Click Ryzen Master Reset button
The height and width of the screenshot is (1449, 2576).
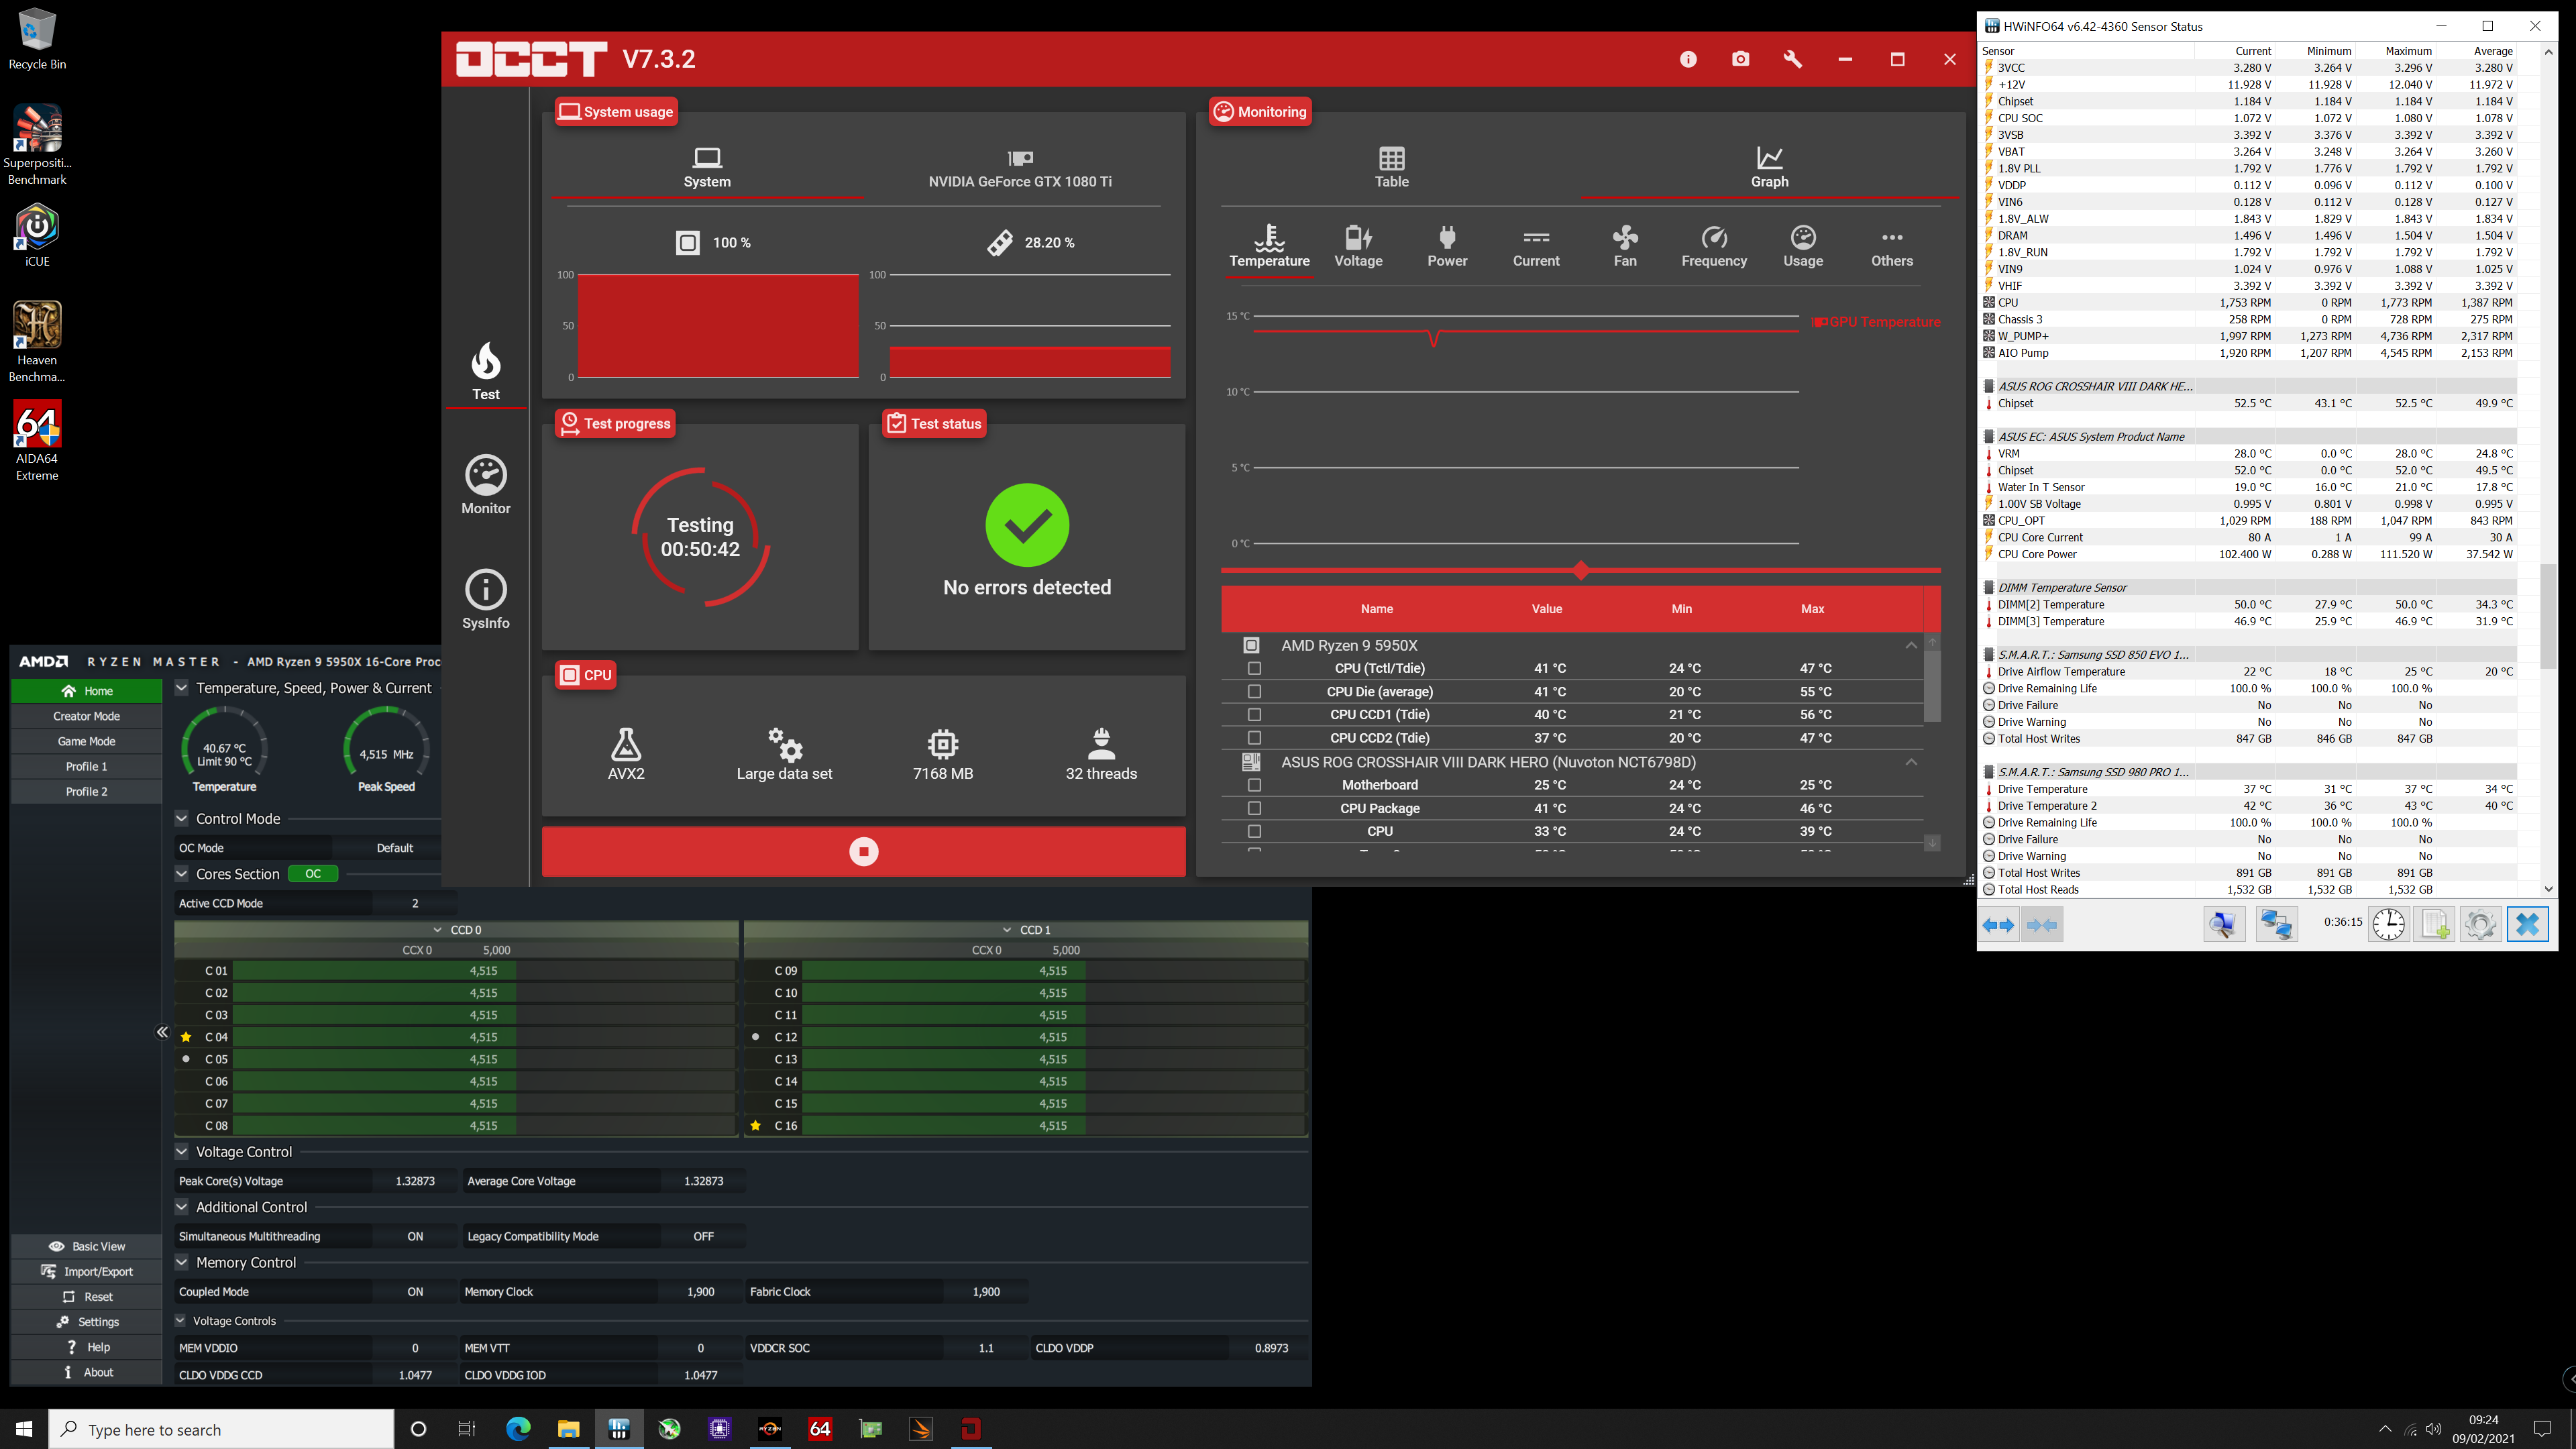coord(86,1296)
